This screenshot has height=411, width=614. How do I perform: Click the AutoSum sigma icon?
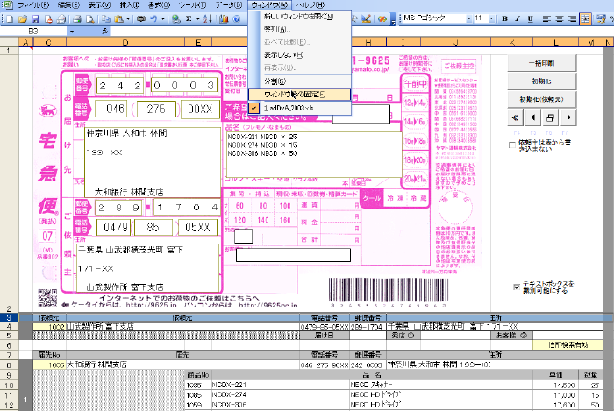189,18
